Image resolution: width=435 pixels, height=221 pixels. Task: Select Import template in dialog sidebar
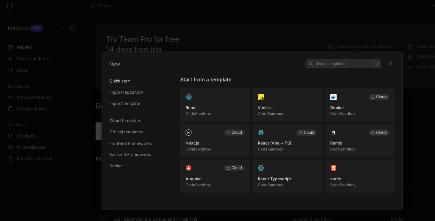(125, 103)
